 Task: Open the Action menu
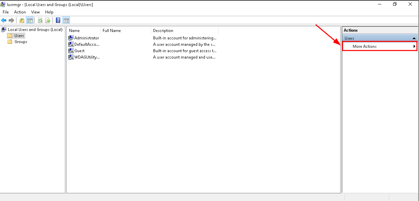point(20,12)
